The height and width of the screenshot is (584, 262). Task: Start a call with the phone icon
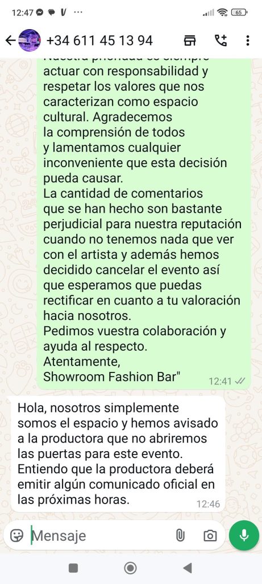[x=221, y=40]
